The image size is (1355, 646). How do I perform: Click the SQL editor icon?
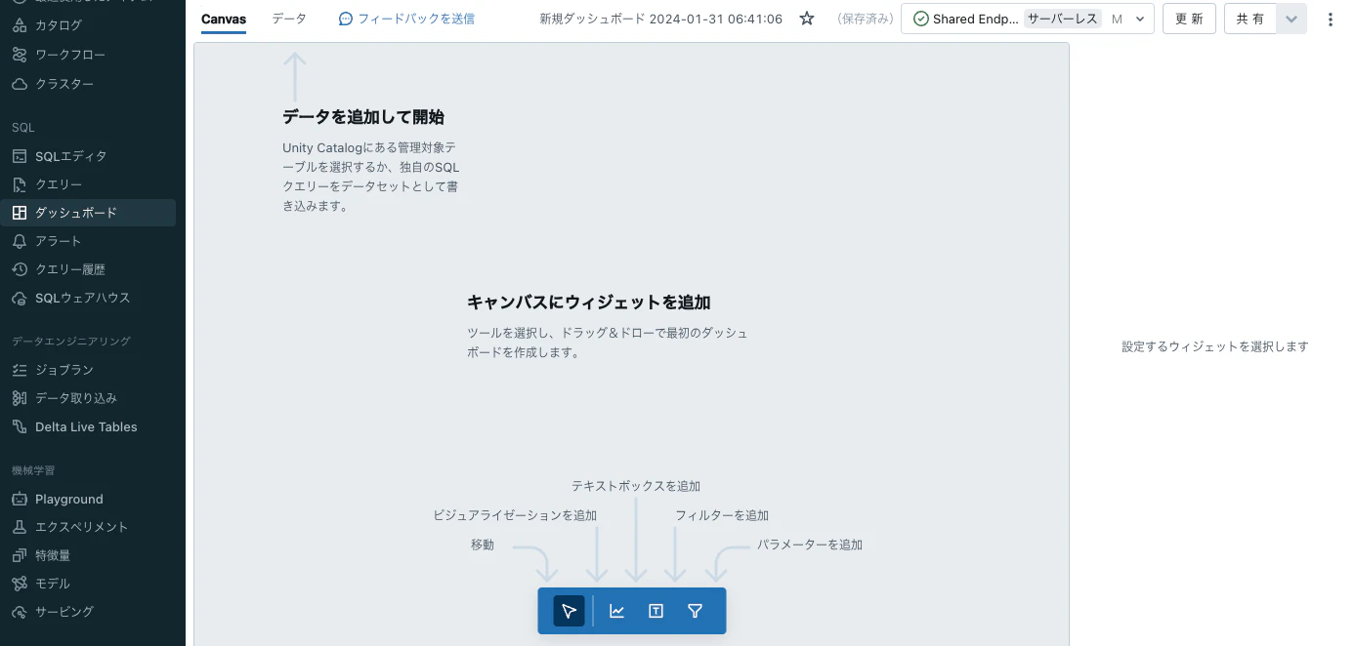20,156
